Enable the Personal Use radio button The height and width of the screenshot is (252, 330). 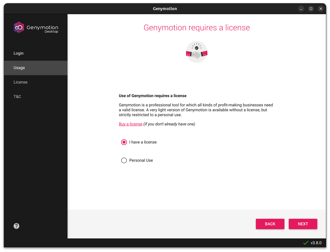124,160
